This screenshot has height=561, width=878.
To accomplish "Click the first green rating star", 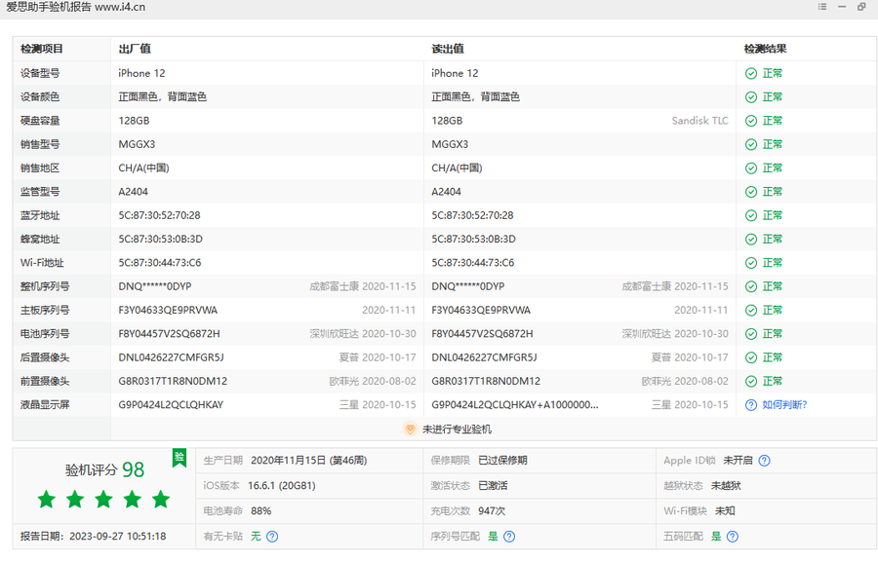I will point(46,500).
